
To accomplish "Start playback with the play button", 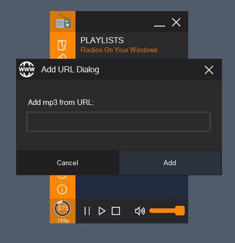I will 102,211.
